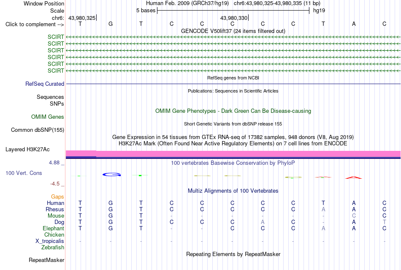
Task: Click the '5 bases' scale bar label
Action: point(146,11)
